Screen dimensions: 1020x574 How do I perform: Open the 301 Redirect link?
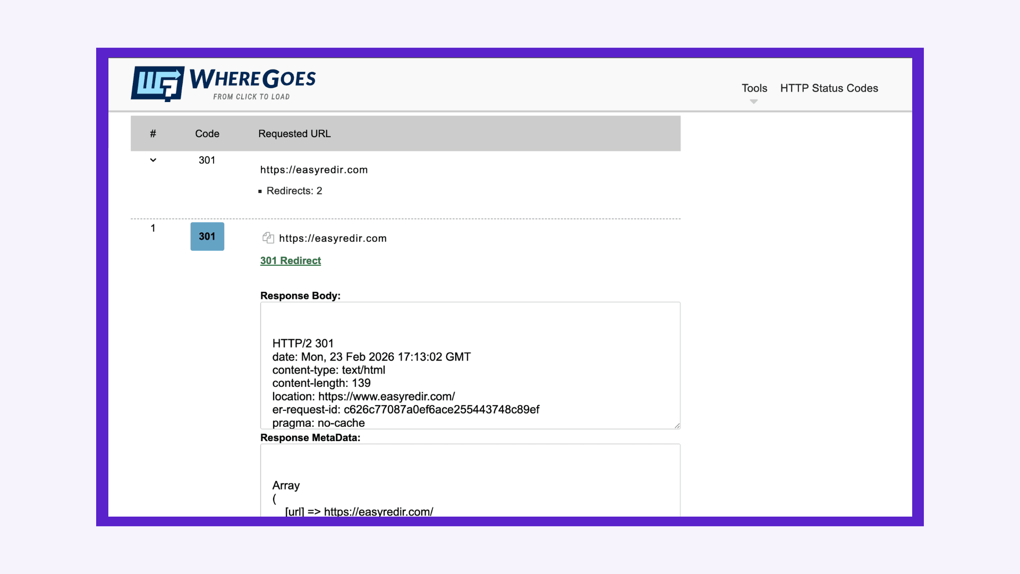point(291,260)
